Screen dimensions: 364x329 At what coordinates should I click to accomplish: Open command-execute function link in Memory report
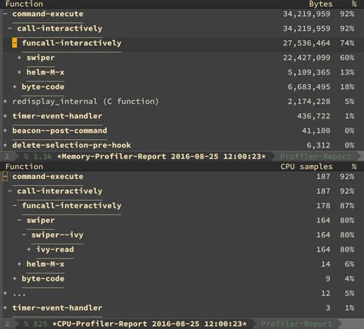48,14
